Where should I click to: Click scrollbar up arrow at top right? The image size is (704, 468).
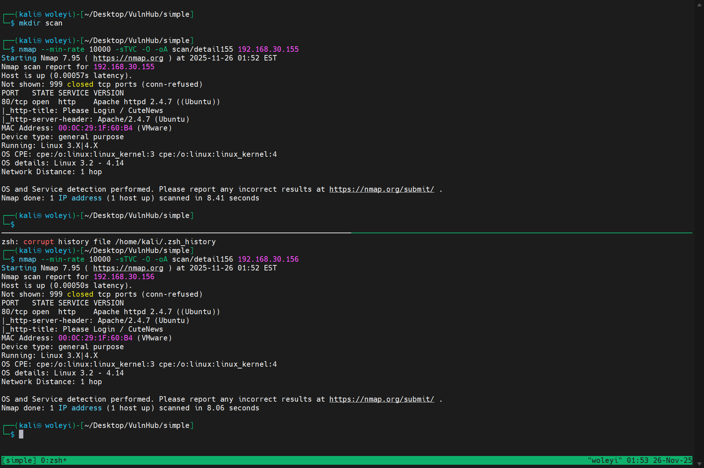click(699, 5)
